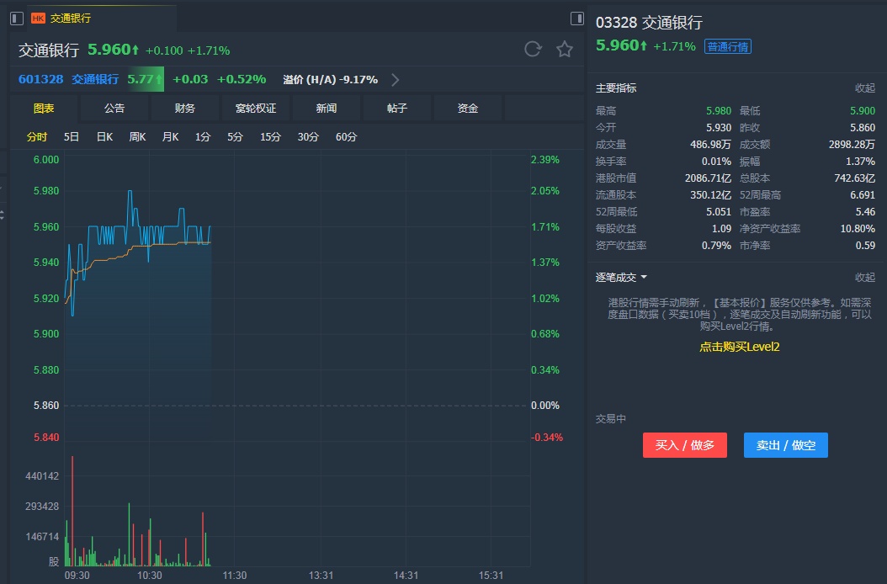The width and height of the screenshot is (887, 584).
Task: Click the 普通行情 badge
Action: tap(727, 46)
